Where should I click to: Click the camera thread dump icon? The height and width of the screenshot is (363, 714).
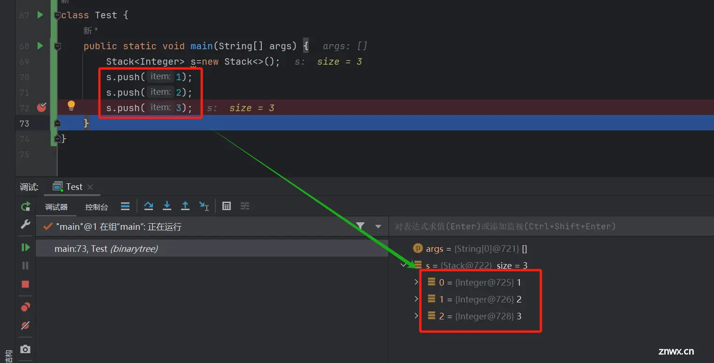(x=25, y=349)
